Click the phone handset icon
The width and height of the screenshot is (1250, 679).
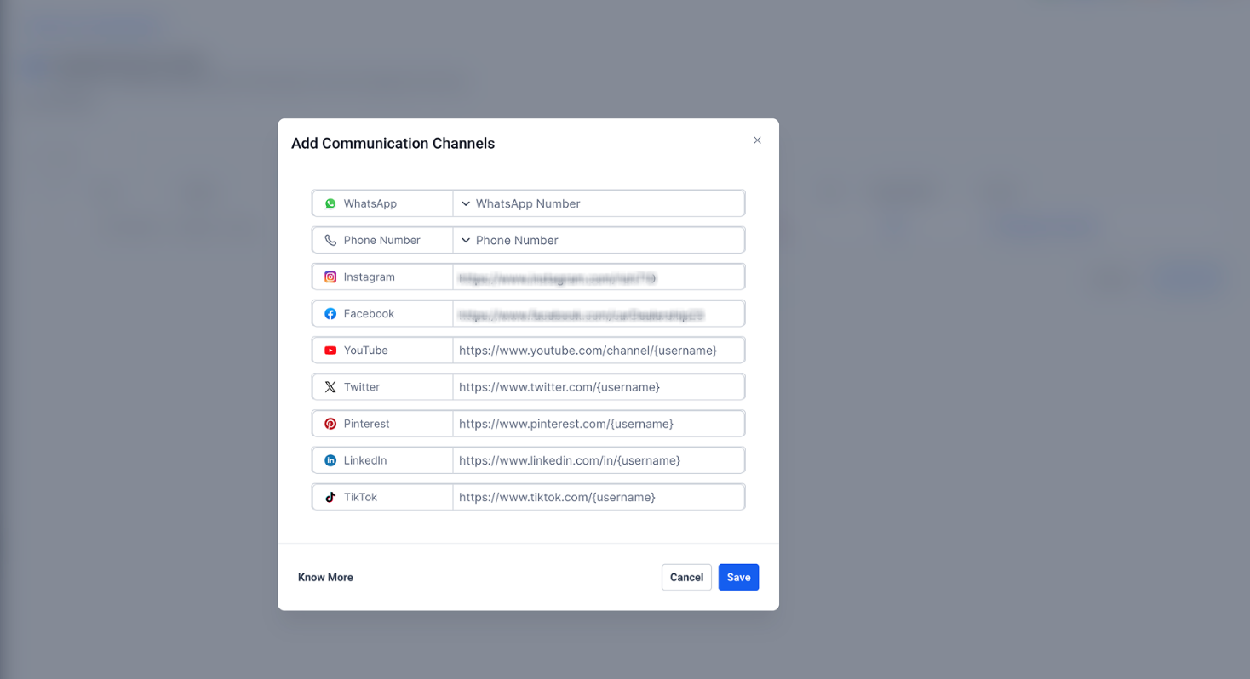point(330,240)
